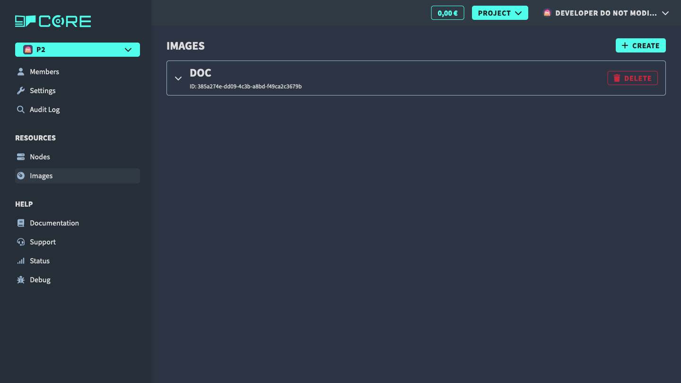This screenshot has height=383, width=681.
Task: Click the Status bars icon
Action: (21, 261)
